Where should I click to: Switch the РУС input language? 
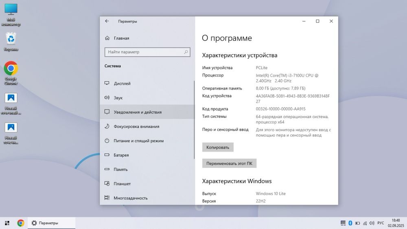pyautogui.click(x=381, y=223)
